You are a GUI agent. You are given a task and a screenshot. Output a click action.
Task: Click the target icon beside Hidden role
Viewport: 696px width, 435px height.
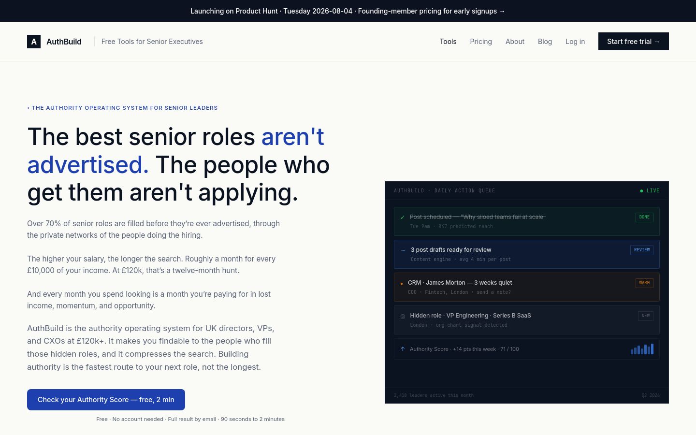click(403, 316)
